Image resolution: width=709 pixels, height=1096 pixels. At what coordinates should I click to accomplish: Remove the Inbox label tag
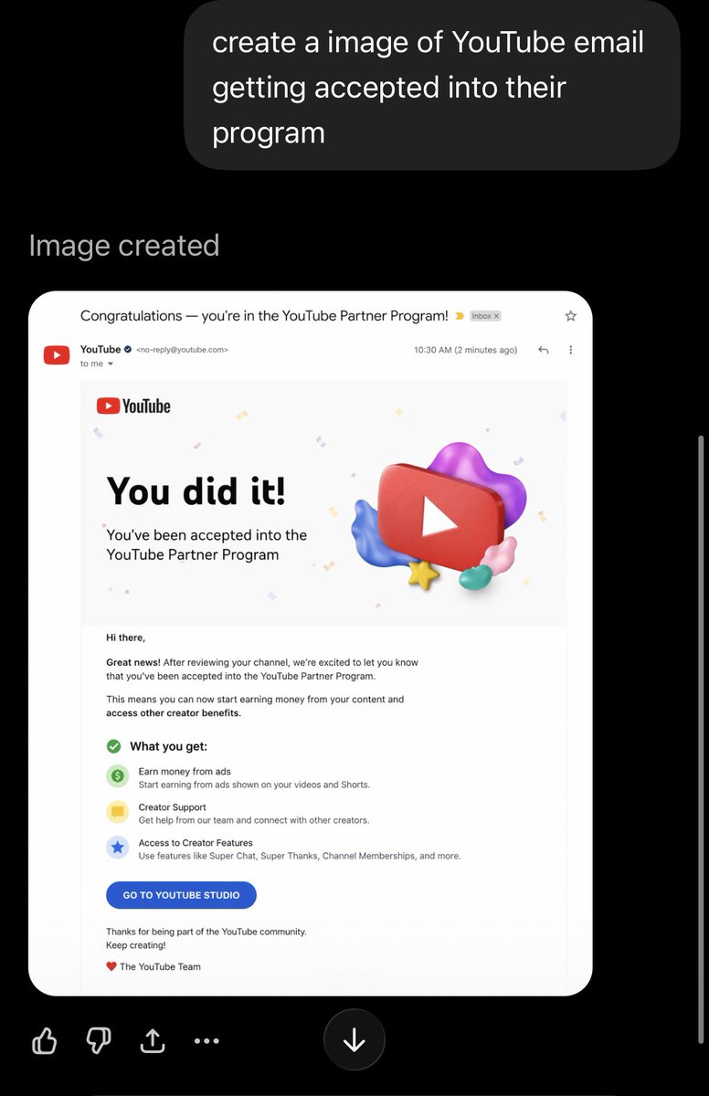click(497, 316)
